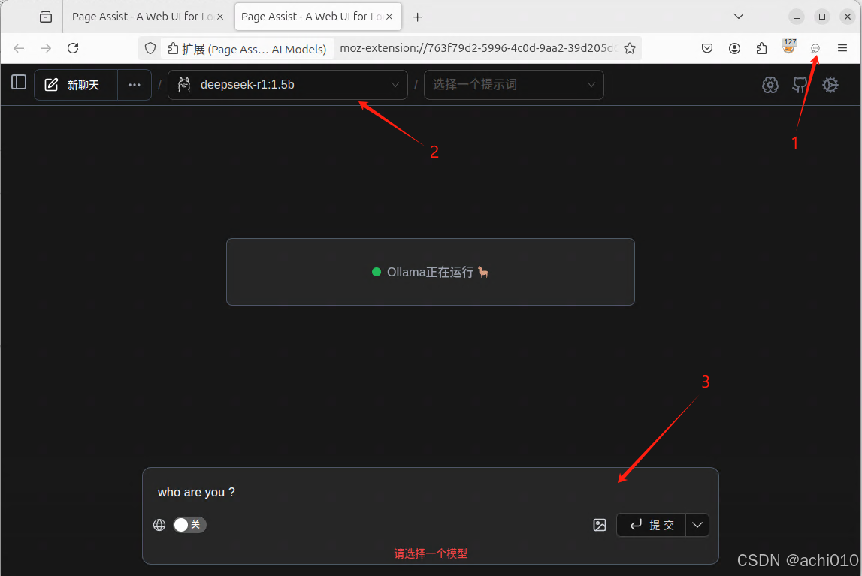Maximize the Firefox window
The image size is (862, 576).
point(822,17)
